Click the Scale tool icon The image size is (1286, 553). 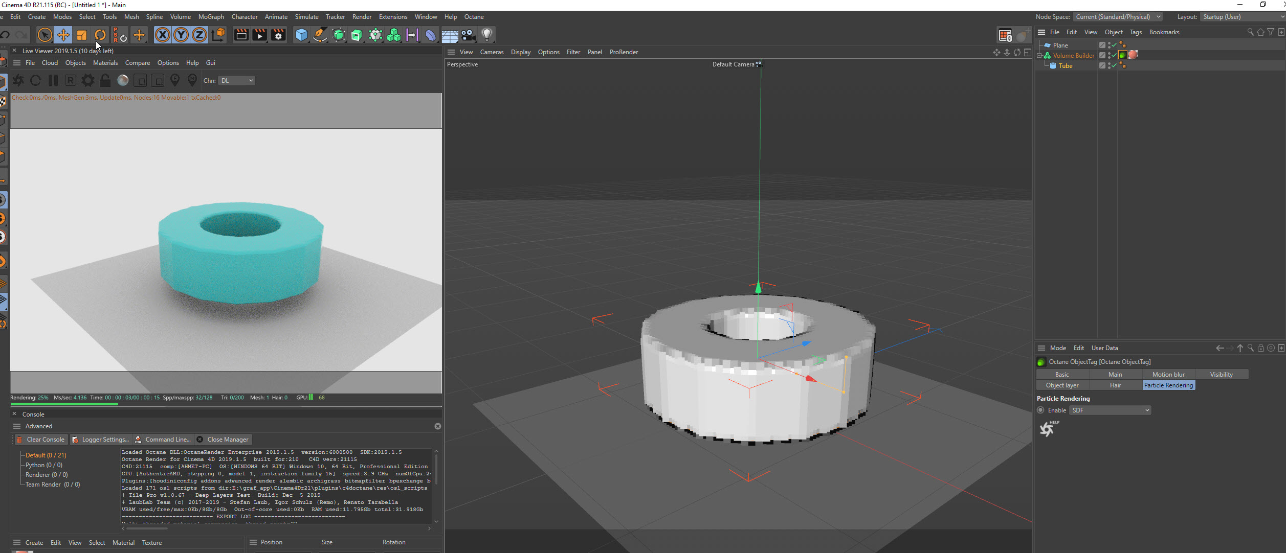point(82,35)
